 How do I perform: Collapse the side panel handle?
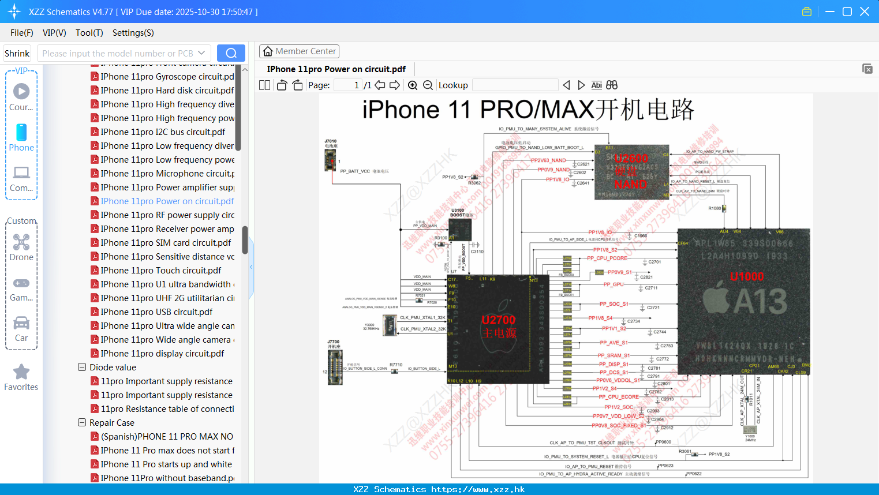click(251, 267)
